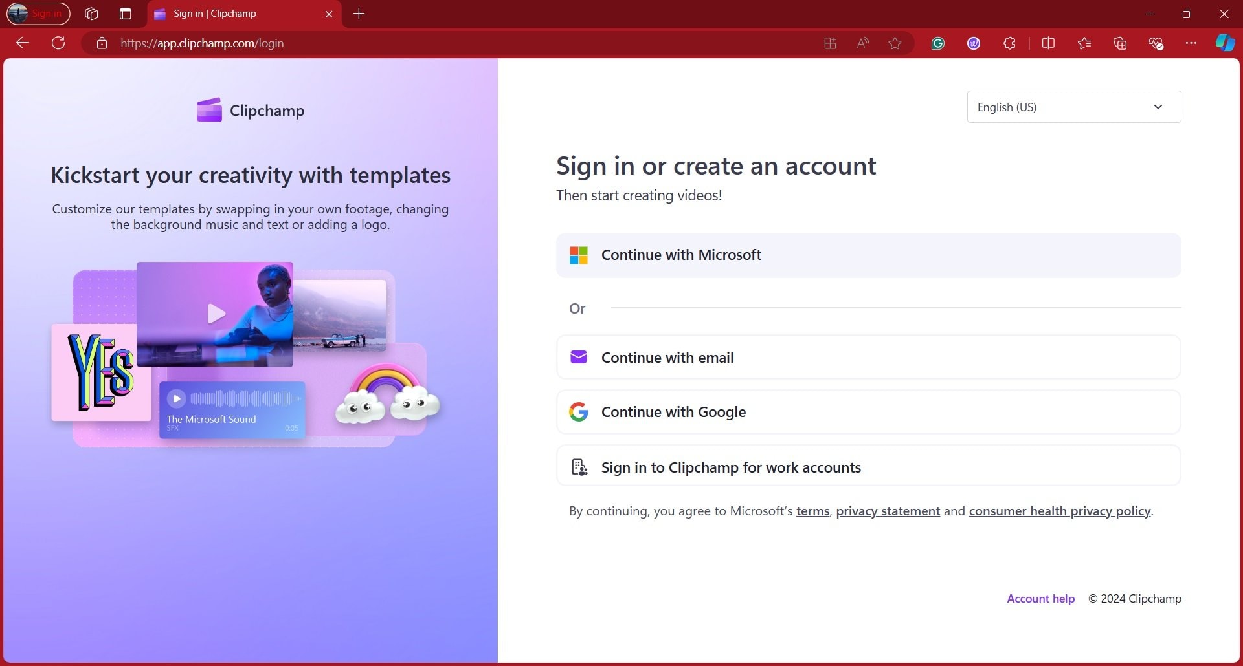This screenshot has width=1243, height=666.
Task: Minimize the browser window
Action: click(x=1150, y=14)
